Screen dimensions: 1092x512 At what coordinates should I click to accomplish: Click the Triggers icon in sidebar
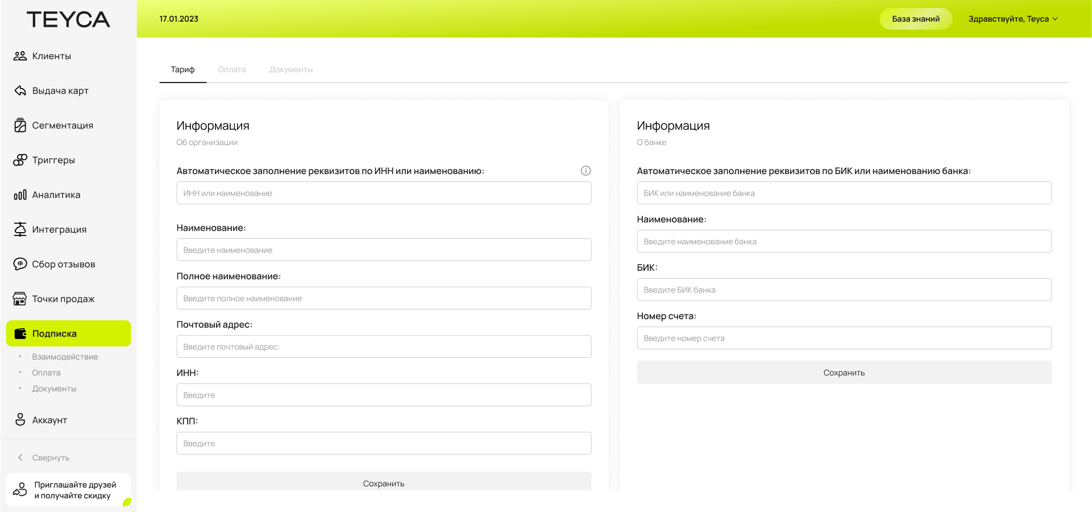[x=20, y=160]
